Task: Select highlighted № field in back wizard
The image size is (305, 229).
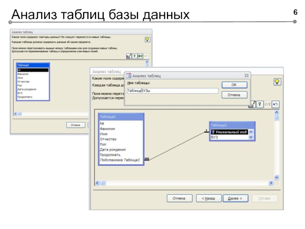Action: 33,70
